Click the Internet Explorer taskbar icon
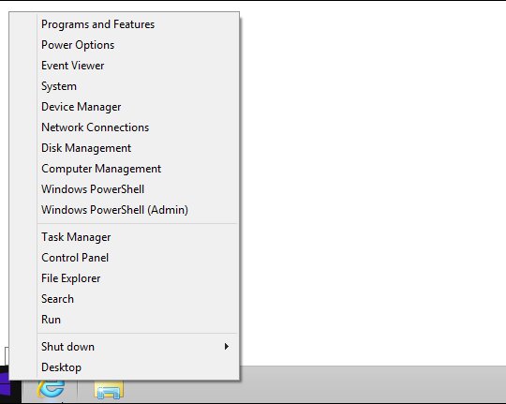This screenshot has width=506, height=404. pos(51,388)
